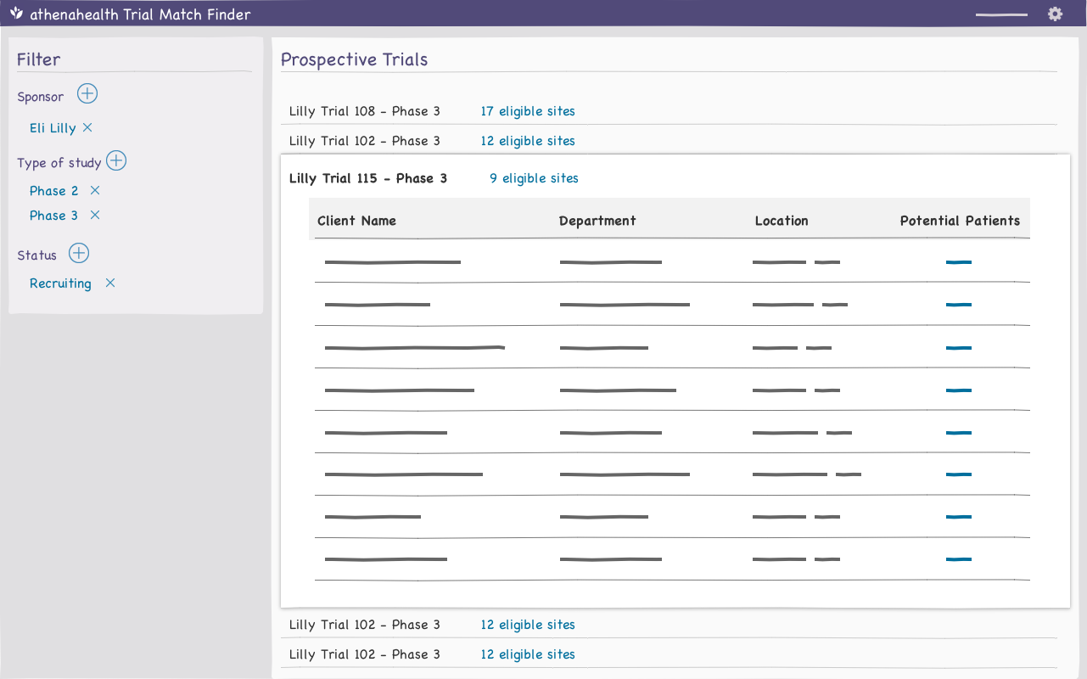Expand Lilly Trial 108 - Phase 3 row
This screenshot has width=1087, height=679.
(x=365, y=111)
